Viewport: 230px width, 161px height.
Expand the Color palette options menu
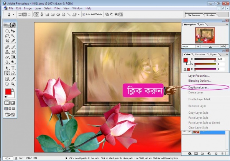(x=227, y=55)
